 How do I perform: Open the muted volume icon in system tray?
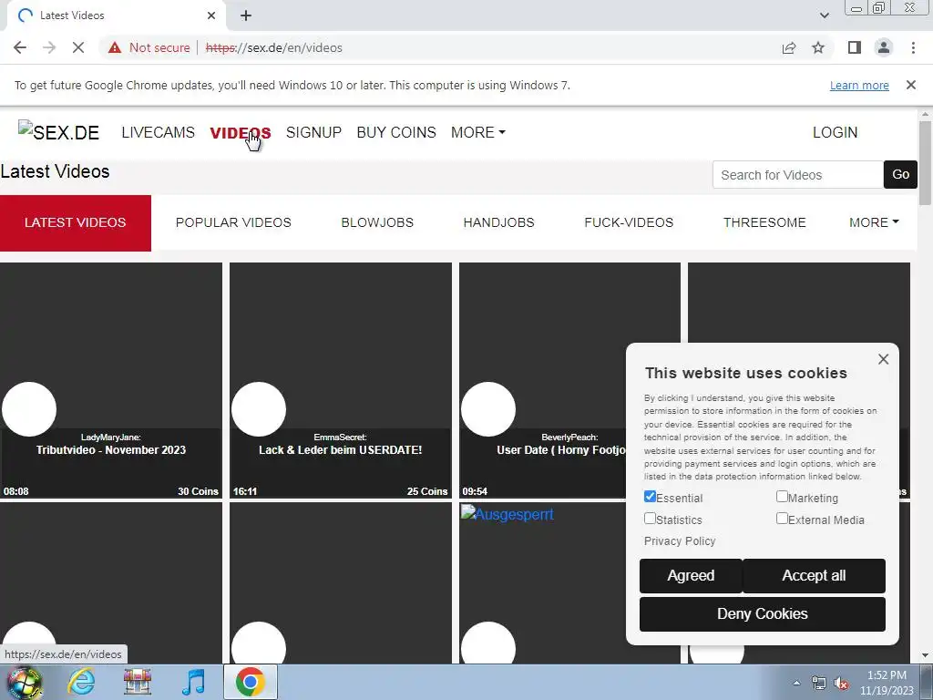[x=841, y=683]
